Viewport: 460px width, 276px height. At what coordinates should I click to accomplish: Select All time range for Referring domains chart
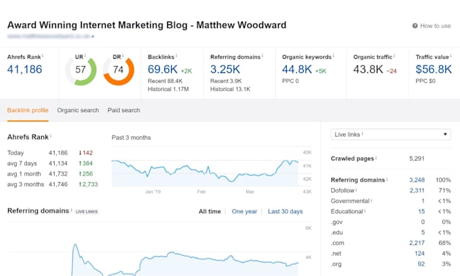click(210, 212)
